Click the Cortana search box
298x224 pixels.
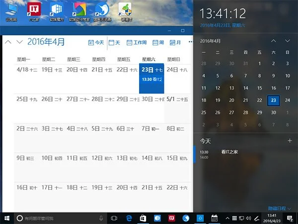(57, 218)
